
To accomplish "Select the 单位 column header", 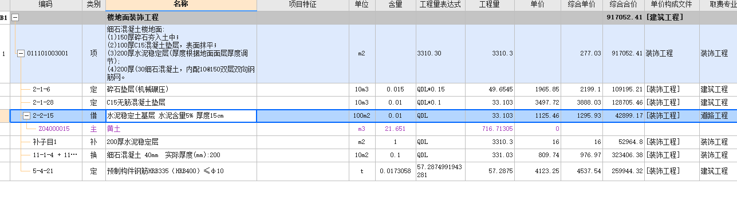I will point(361,5).
